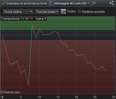Screen dimensions: 116x99
Task: Open the calendar date filter icon
Action: click(63, 11)
